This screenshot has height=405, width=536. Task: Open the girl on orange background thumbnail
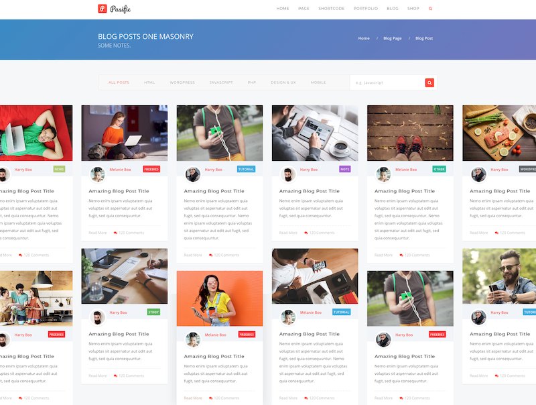click(x=220, y=298)
